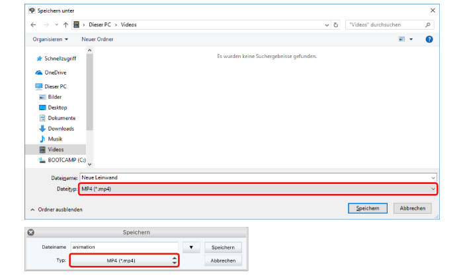Click Speichern in the Speichern unter dialog

tap(368, 208)
